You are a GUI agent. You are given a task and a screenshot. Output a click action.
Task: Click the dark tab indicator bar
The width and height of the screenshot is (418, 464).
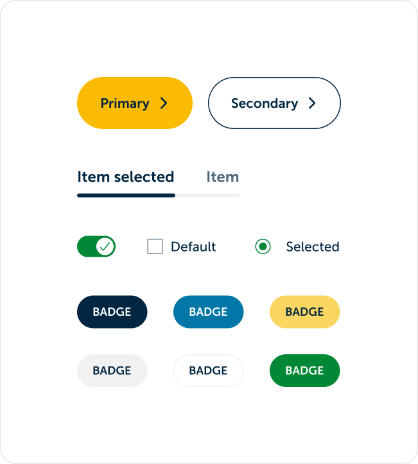point(126,195)
